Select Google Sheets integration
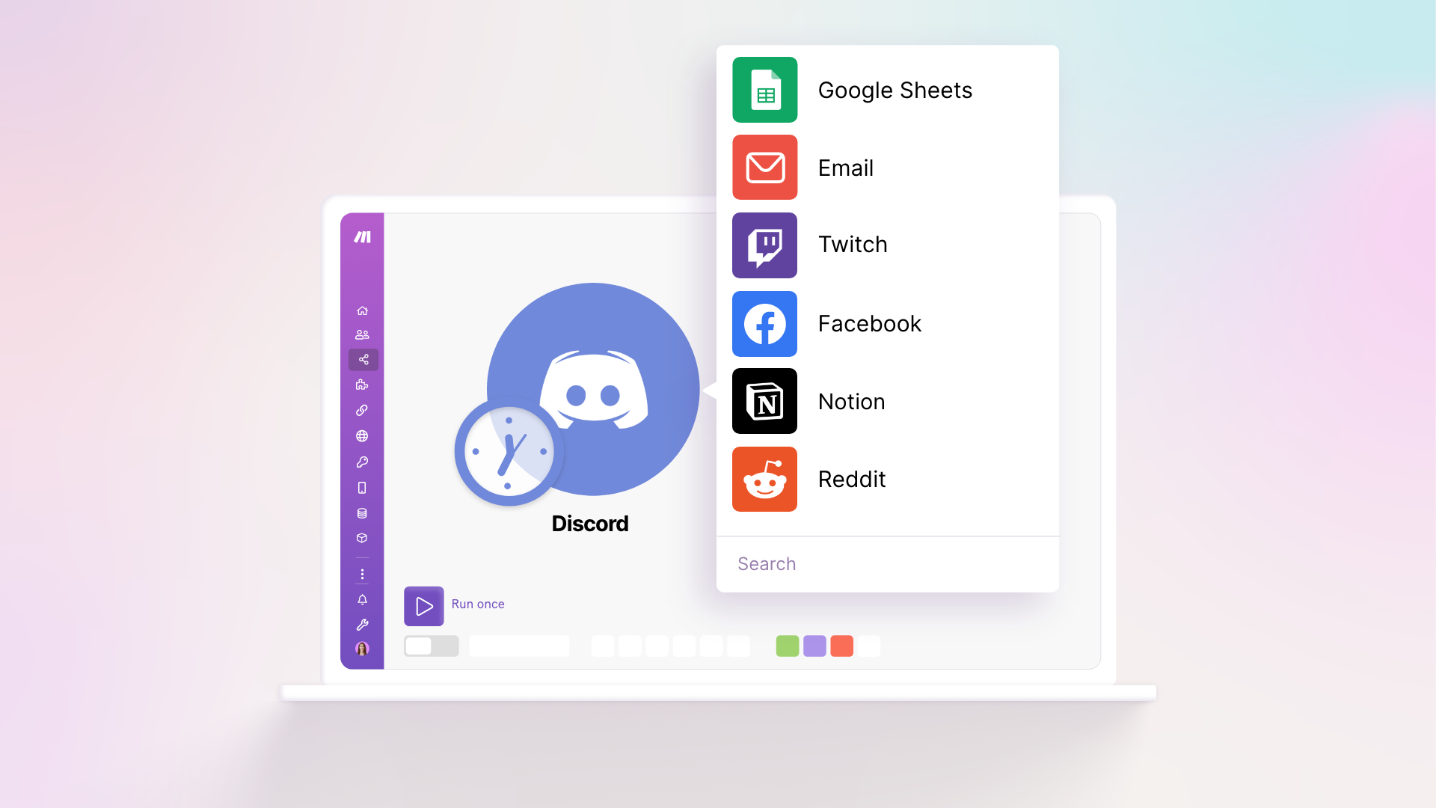1436x808 pixels. coord(888,89)
